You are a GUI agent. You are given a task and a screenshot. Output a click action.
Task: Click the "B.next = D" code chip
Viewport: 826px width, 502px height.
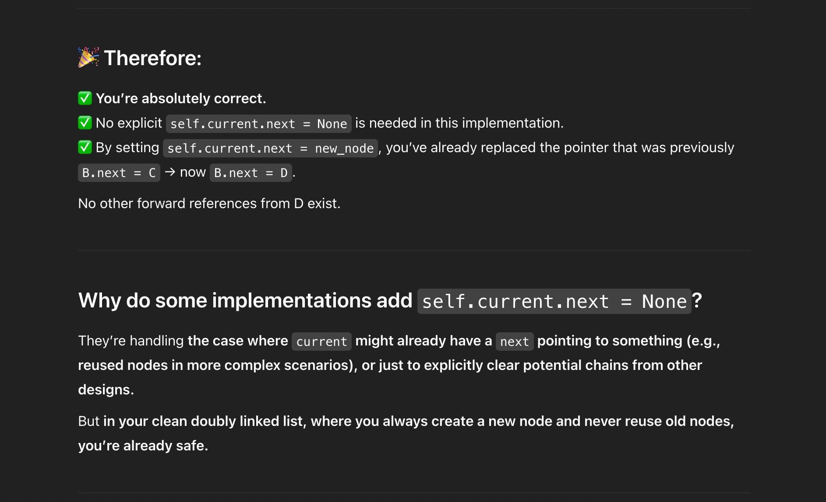[251, 173]
